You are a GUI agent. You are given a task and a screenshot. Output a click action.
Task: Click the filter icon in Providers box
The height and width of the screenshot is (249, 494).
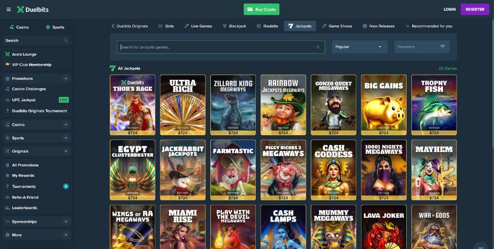(x=442, y=47)
